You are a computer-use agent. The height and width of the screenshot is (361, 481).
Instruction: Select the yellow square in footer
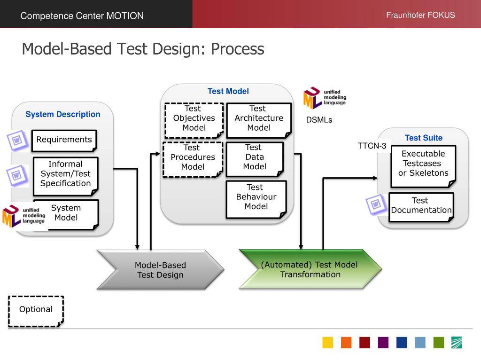coord(327,343)
